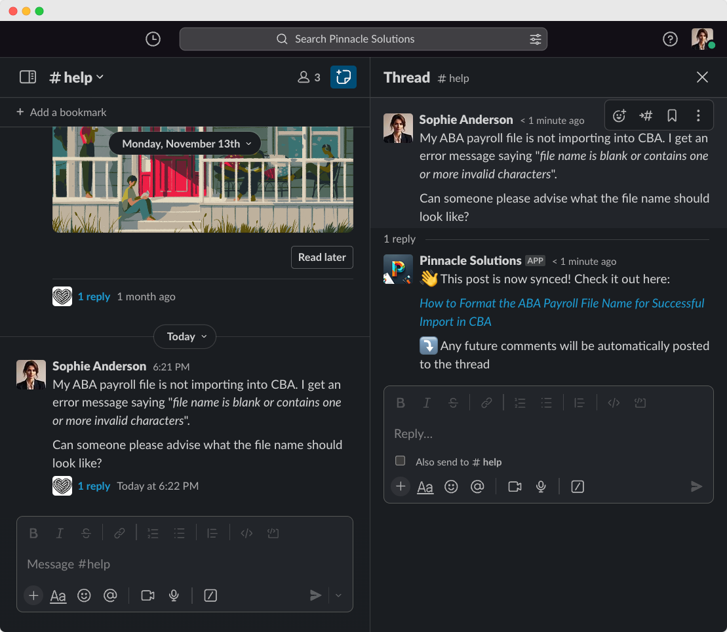This screenshot has height=632, width=727.
Task: Insert code block in #help message editor
Action: tap(273, 534)
